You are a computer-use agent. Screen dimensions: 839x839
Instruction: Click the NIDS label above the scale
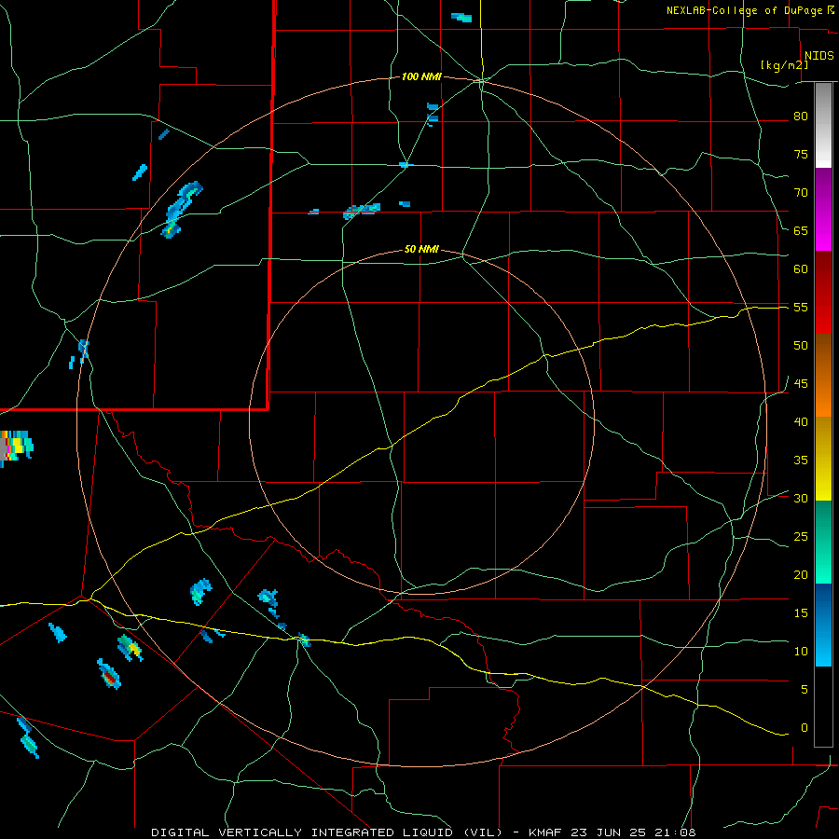coord(818,56)
